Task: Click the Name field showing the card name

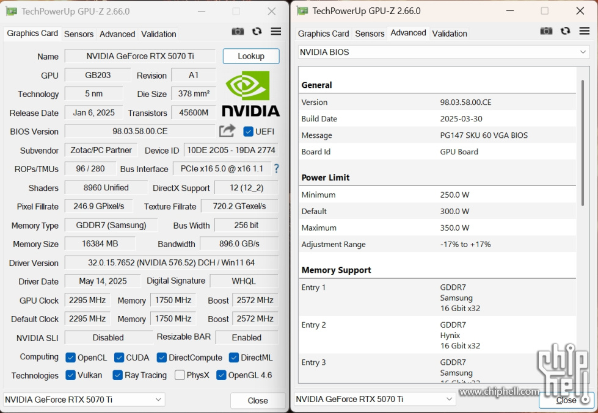Action: pos(140,56)
